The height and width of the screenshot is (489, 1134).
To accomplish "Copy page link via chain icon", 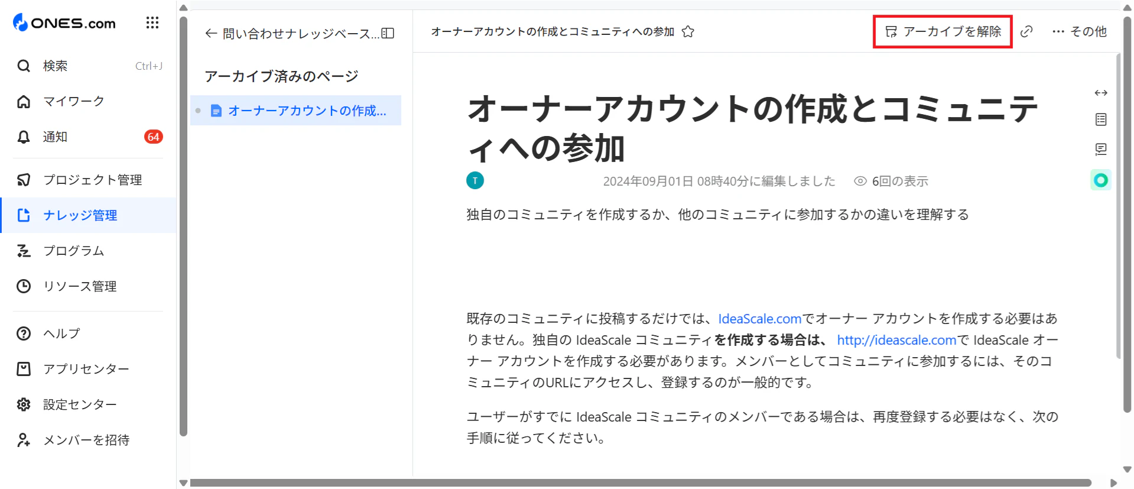I will point(1027,31).
